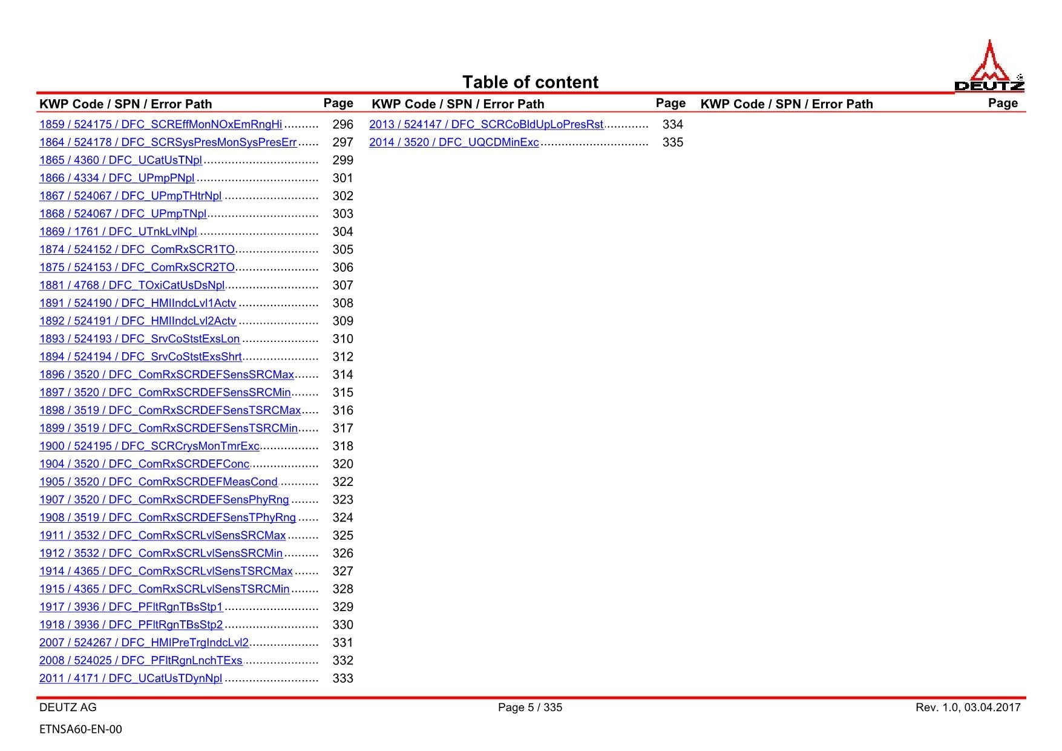Select 1866 / 4334 / DFC_UPmpPNpl link

coord(117,179)
